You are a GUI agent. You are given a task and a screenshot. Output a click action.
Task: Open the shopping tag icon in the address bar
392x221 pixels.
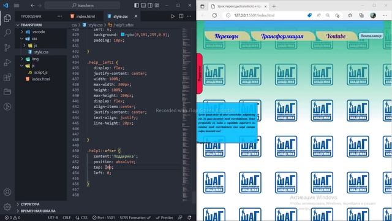click(x=309, y=15)
